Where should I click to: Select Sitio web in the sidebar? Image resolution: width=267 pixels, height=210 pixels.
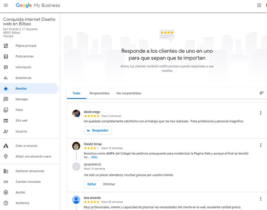(21, 121)
